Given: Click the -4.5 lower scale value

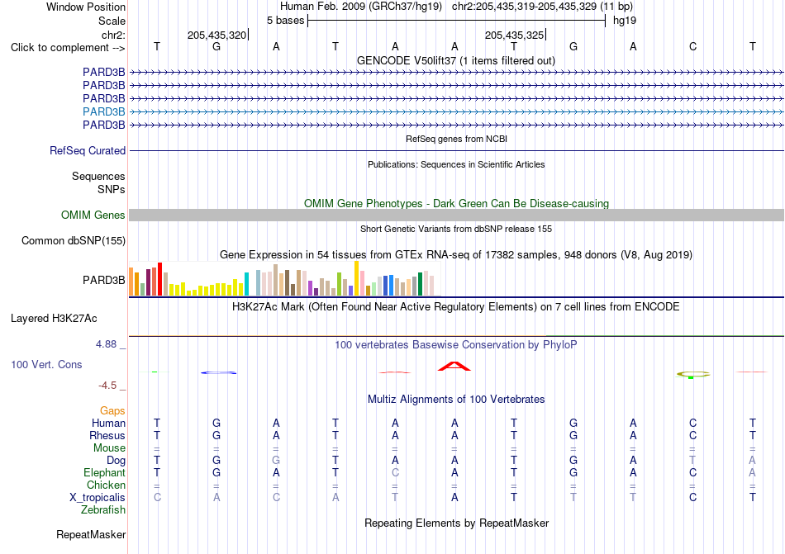Looking at the screenshot, I should tap(107, 386).
